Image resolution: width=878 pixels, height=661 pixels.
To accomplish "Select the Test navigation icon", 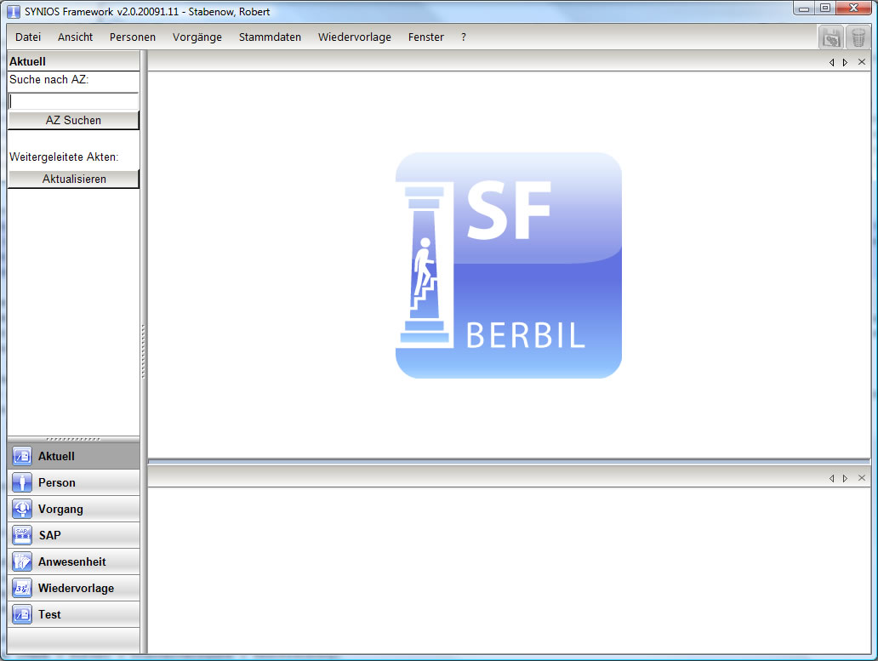I will (x=22, y=614).
